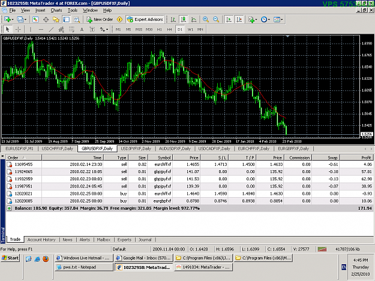The image size is (375, 281).
Task: Click the Zoom In magnifier icon
Action: pyautogui.click(x=205, y=19)
